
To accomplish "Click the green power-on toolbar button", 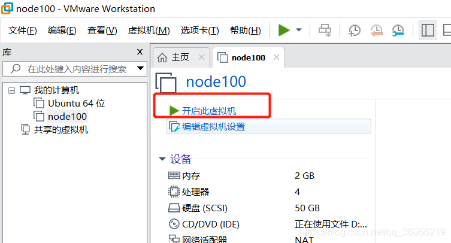I will click(x=284, y=30).
